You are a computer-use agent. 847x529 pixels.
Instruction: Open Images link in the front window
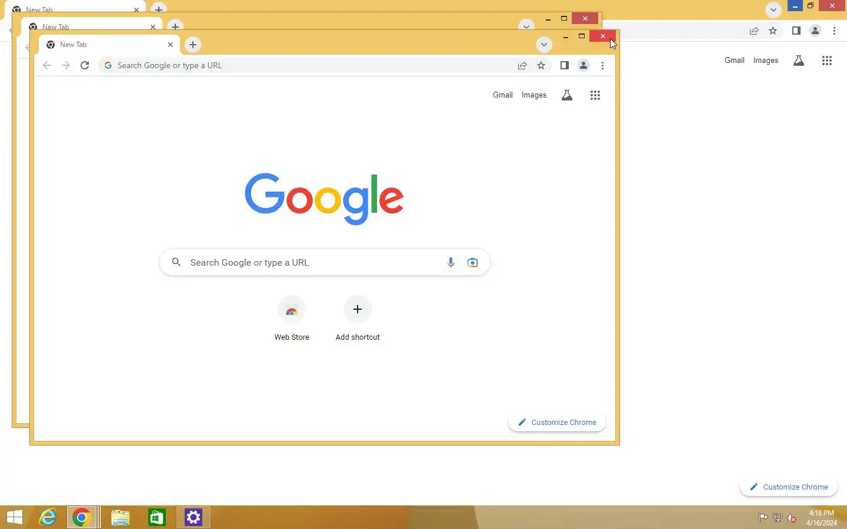coord(534,95)
